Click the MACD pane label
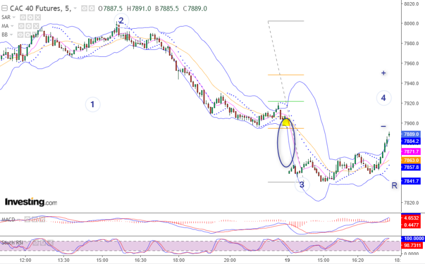Viewport: 425px width, 264px height. pos(8,219)
